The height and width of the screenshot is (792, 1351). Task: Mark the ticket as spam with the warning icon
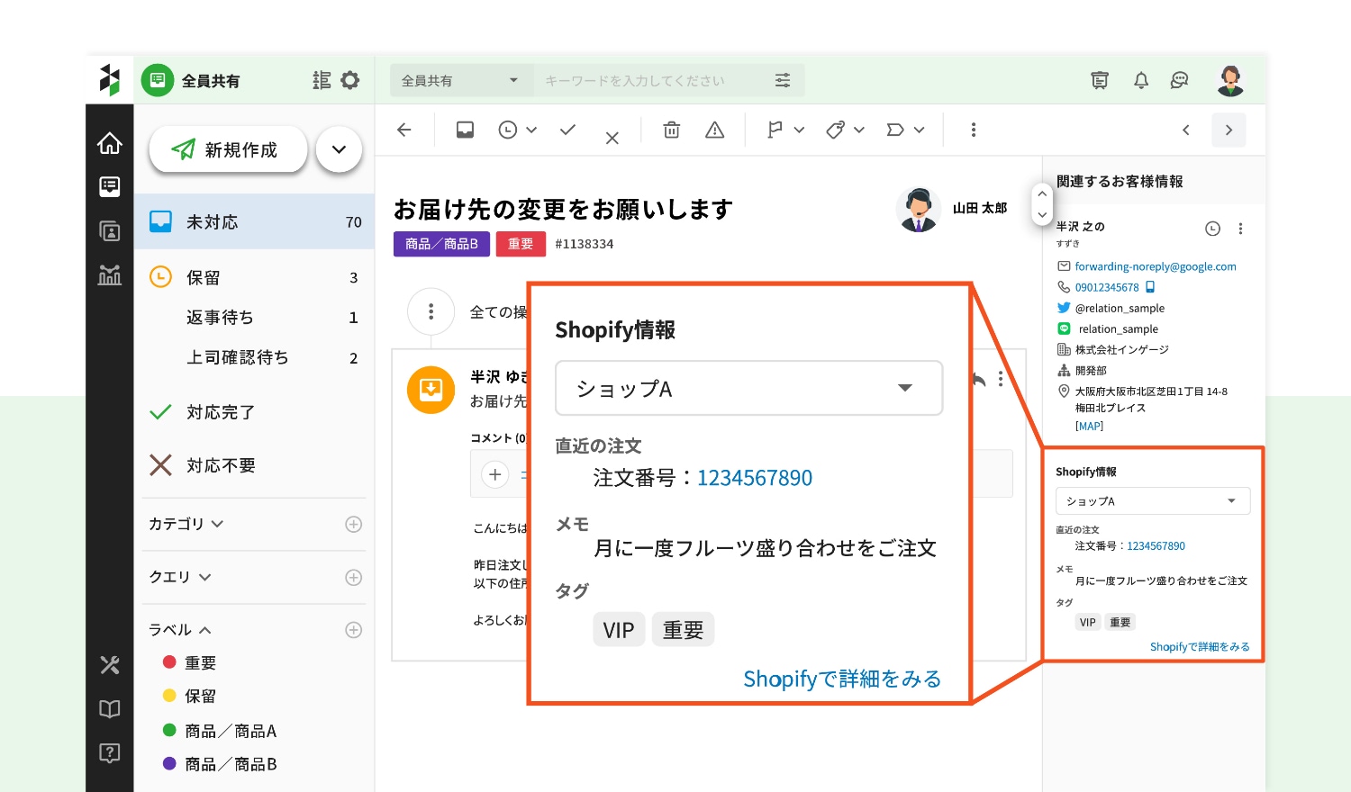point(714,130)
